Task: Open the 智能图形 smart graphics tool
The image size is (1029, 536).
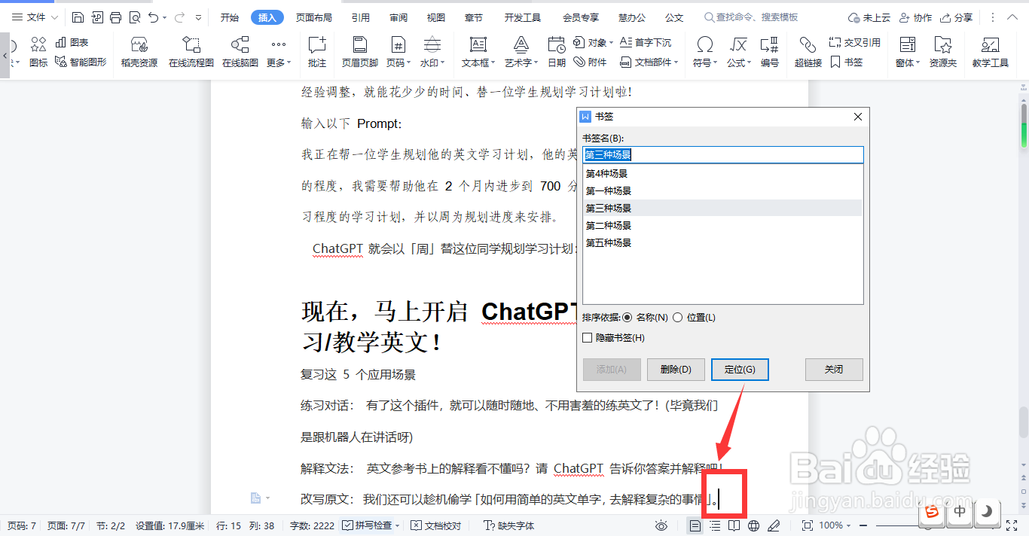Action: pos(81,62)
